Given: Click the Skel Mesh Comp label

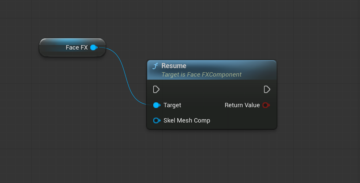Looking at the screenshot, I should point(187,121).
